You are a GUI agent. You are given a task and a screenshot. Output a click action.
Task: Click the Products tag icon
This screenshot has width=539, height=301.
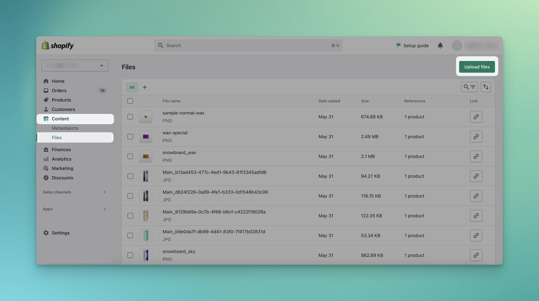pos(46,100)
